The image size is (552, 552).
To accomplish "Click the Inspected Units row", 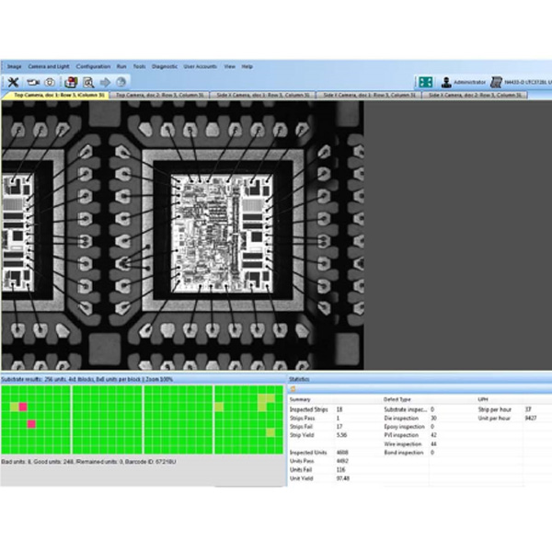I will pyautogui.click(x=319, y=453).
